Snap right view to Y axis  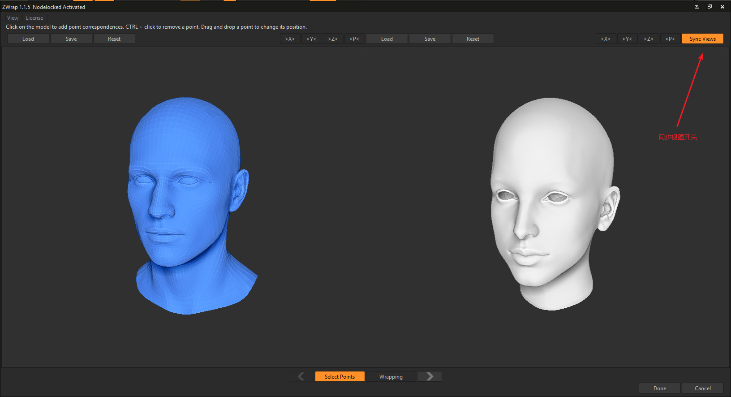pyautogui.click(x=627, y=39)
